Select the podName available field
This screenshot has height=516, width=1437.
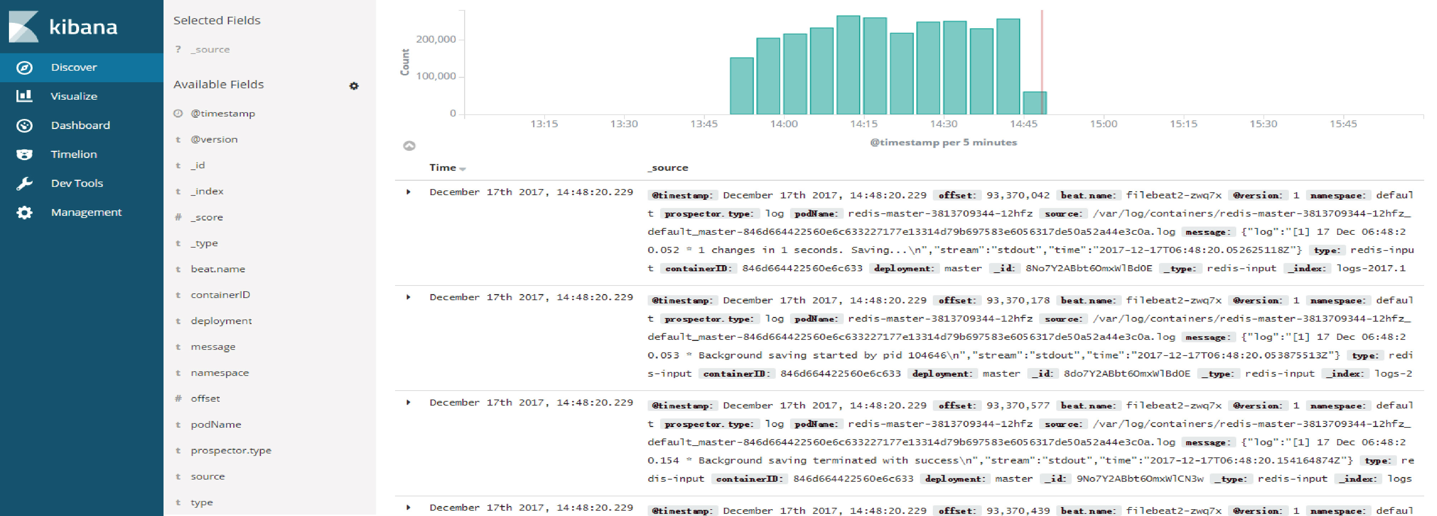[216, 425]
